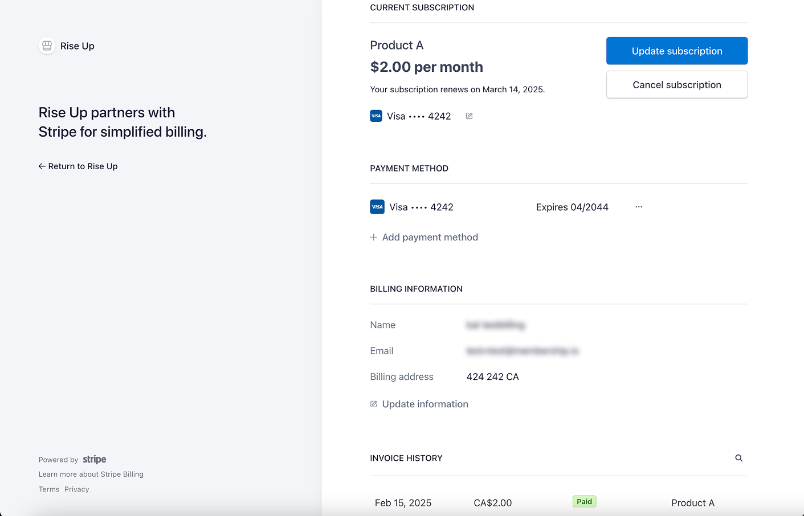Click the edit icon next to Update information

pyautogui.click(x=373, y=404)
